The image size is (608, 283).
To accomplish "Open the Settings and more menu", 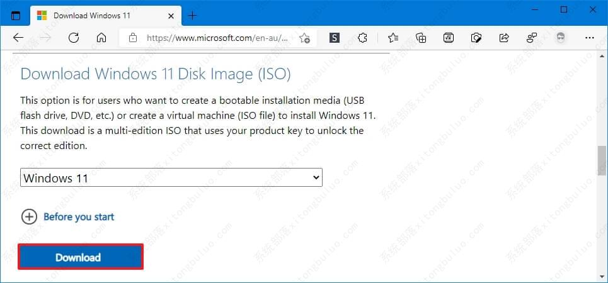I will (590, 38).
